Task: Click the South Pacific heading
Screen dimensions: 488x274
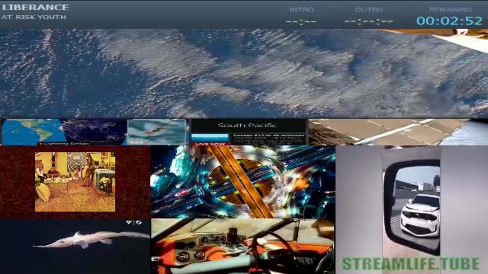Action: tap(247, 125)
